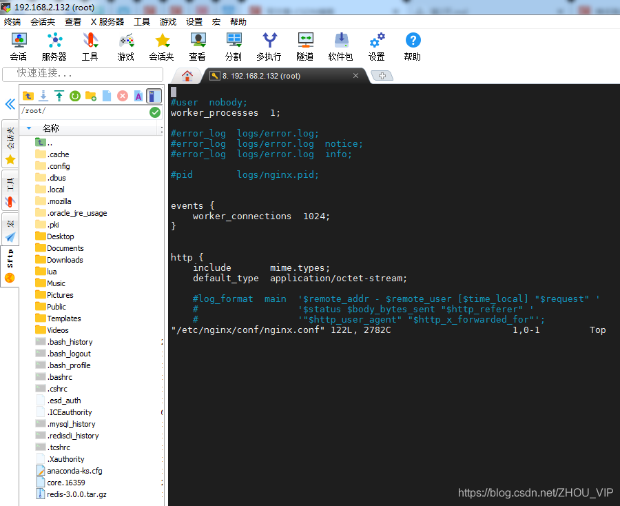
Task: Switch to the paper plane macros sidebar tab
Action: [10, 230]
